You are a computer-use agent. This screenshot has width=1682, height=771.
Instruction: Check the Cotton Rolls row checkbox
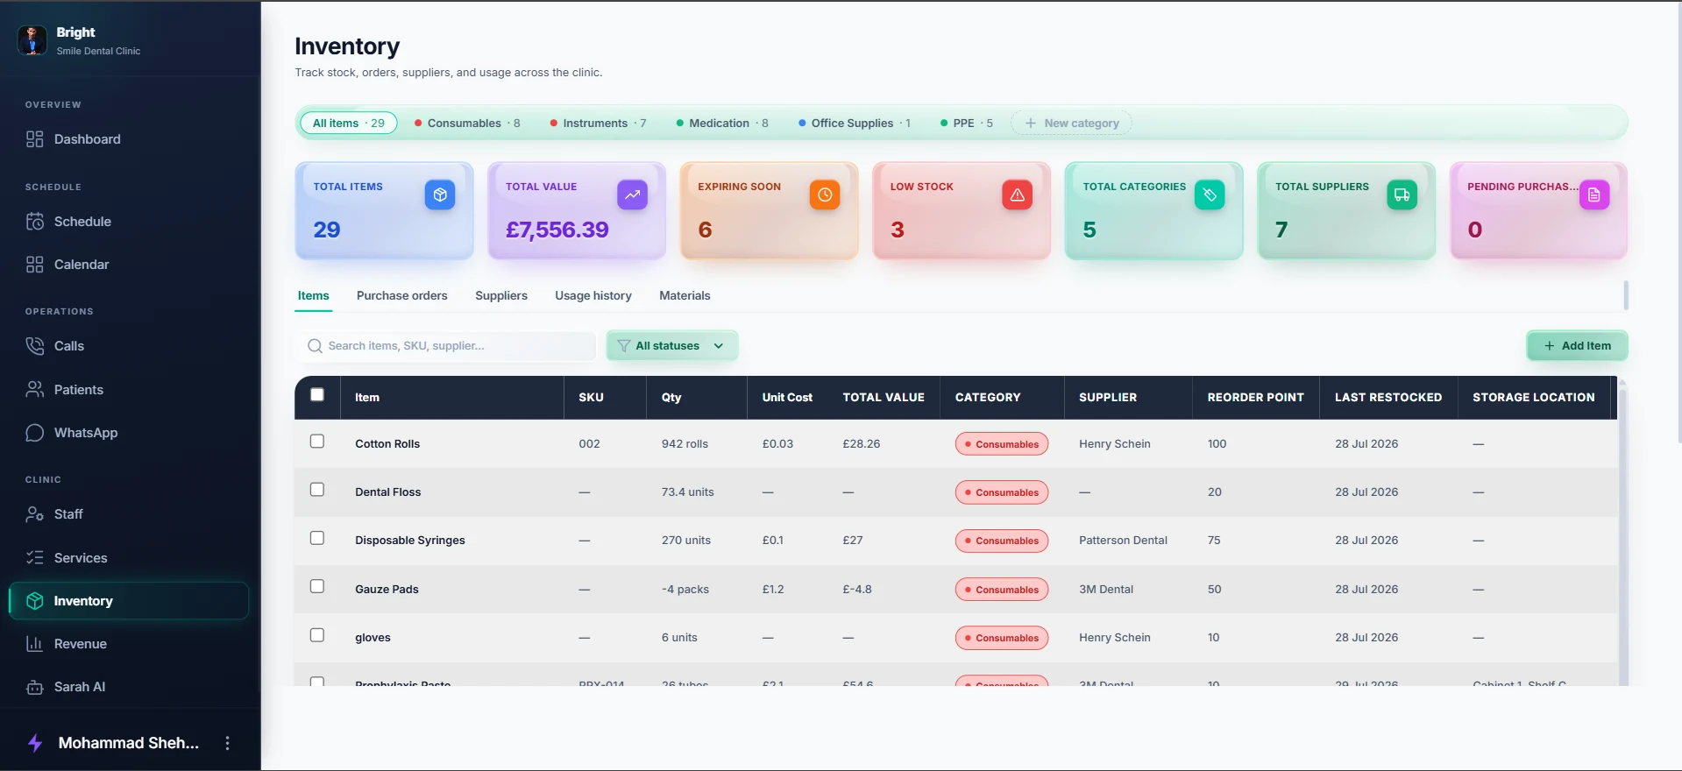(x=317, y=442)
